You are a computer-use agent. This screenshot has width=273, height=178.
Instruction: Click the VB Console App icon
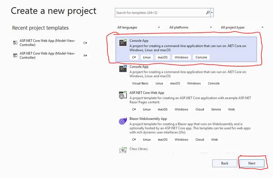(123, 69)
